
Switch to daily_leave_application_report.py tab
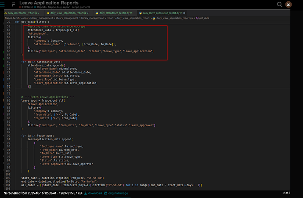click(161, 13)
